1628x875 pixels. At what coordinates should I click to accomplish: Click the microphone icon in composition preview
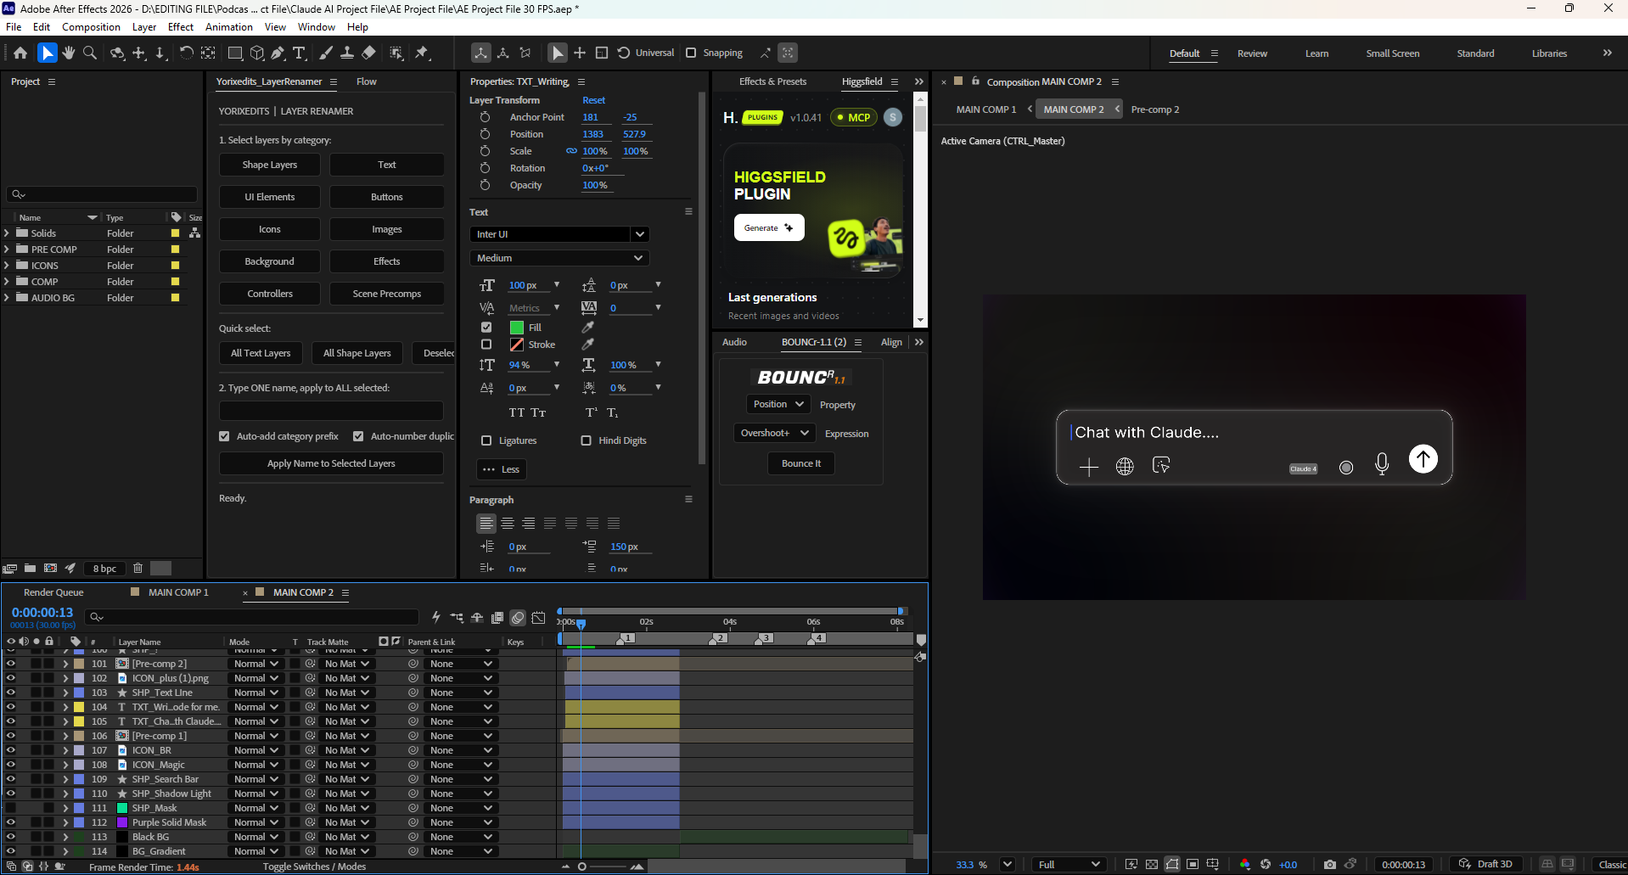pyautogui.click(x=1382, y=464)
